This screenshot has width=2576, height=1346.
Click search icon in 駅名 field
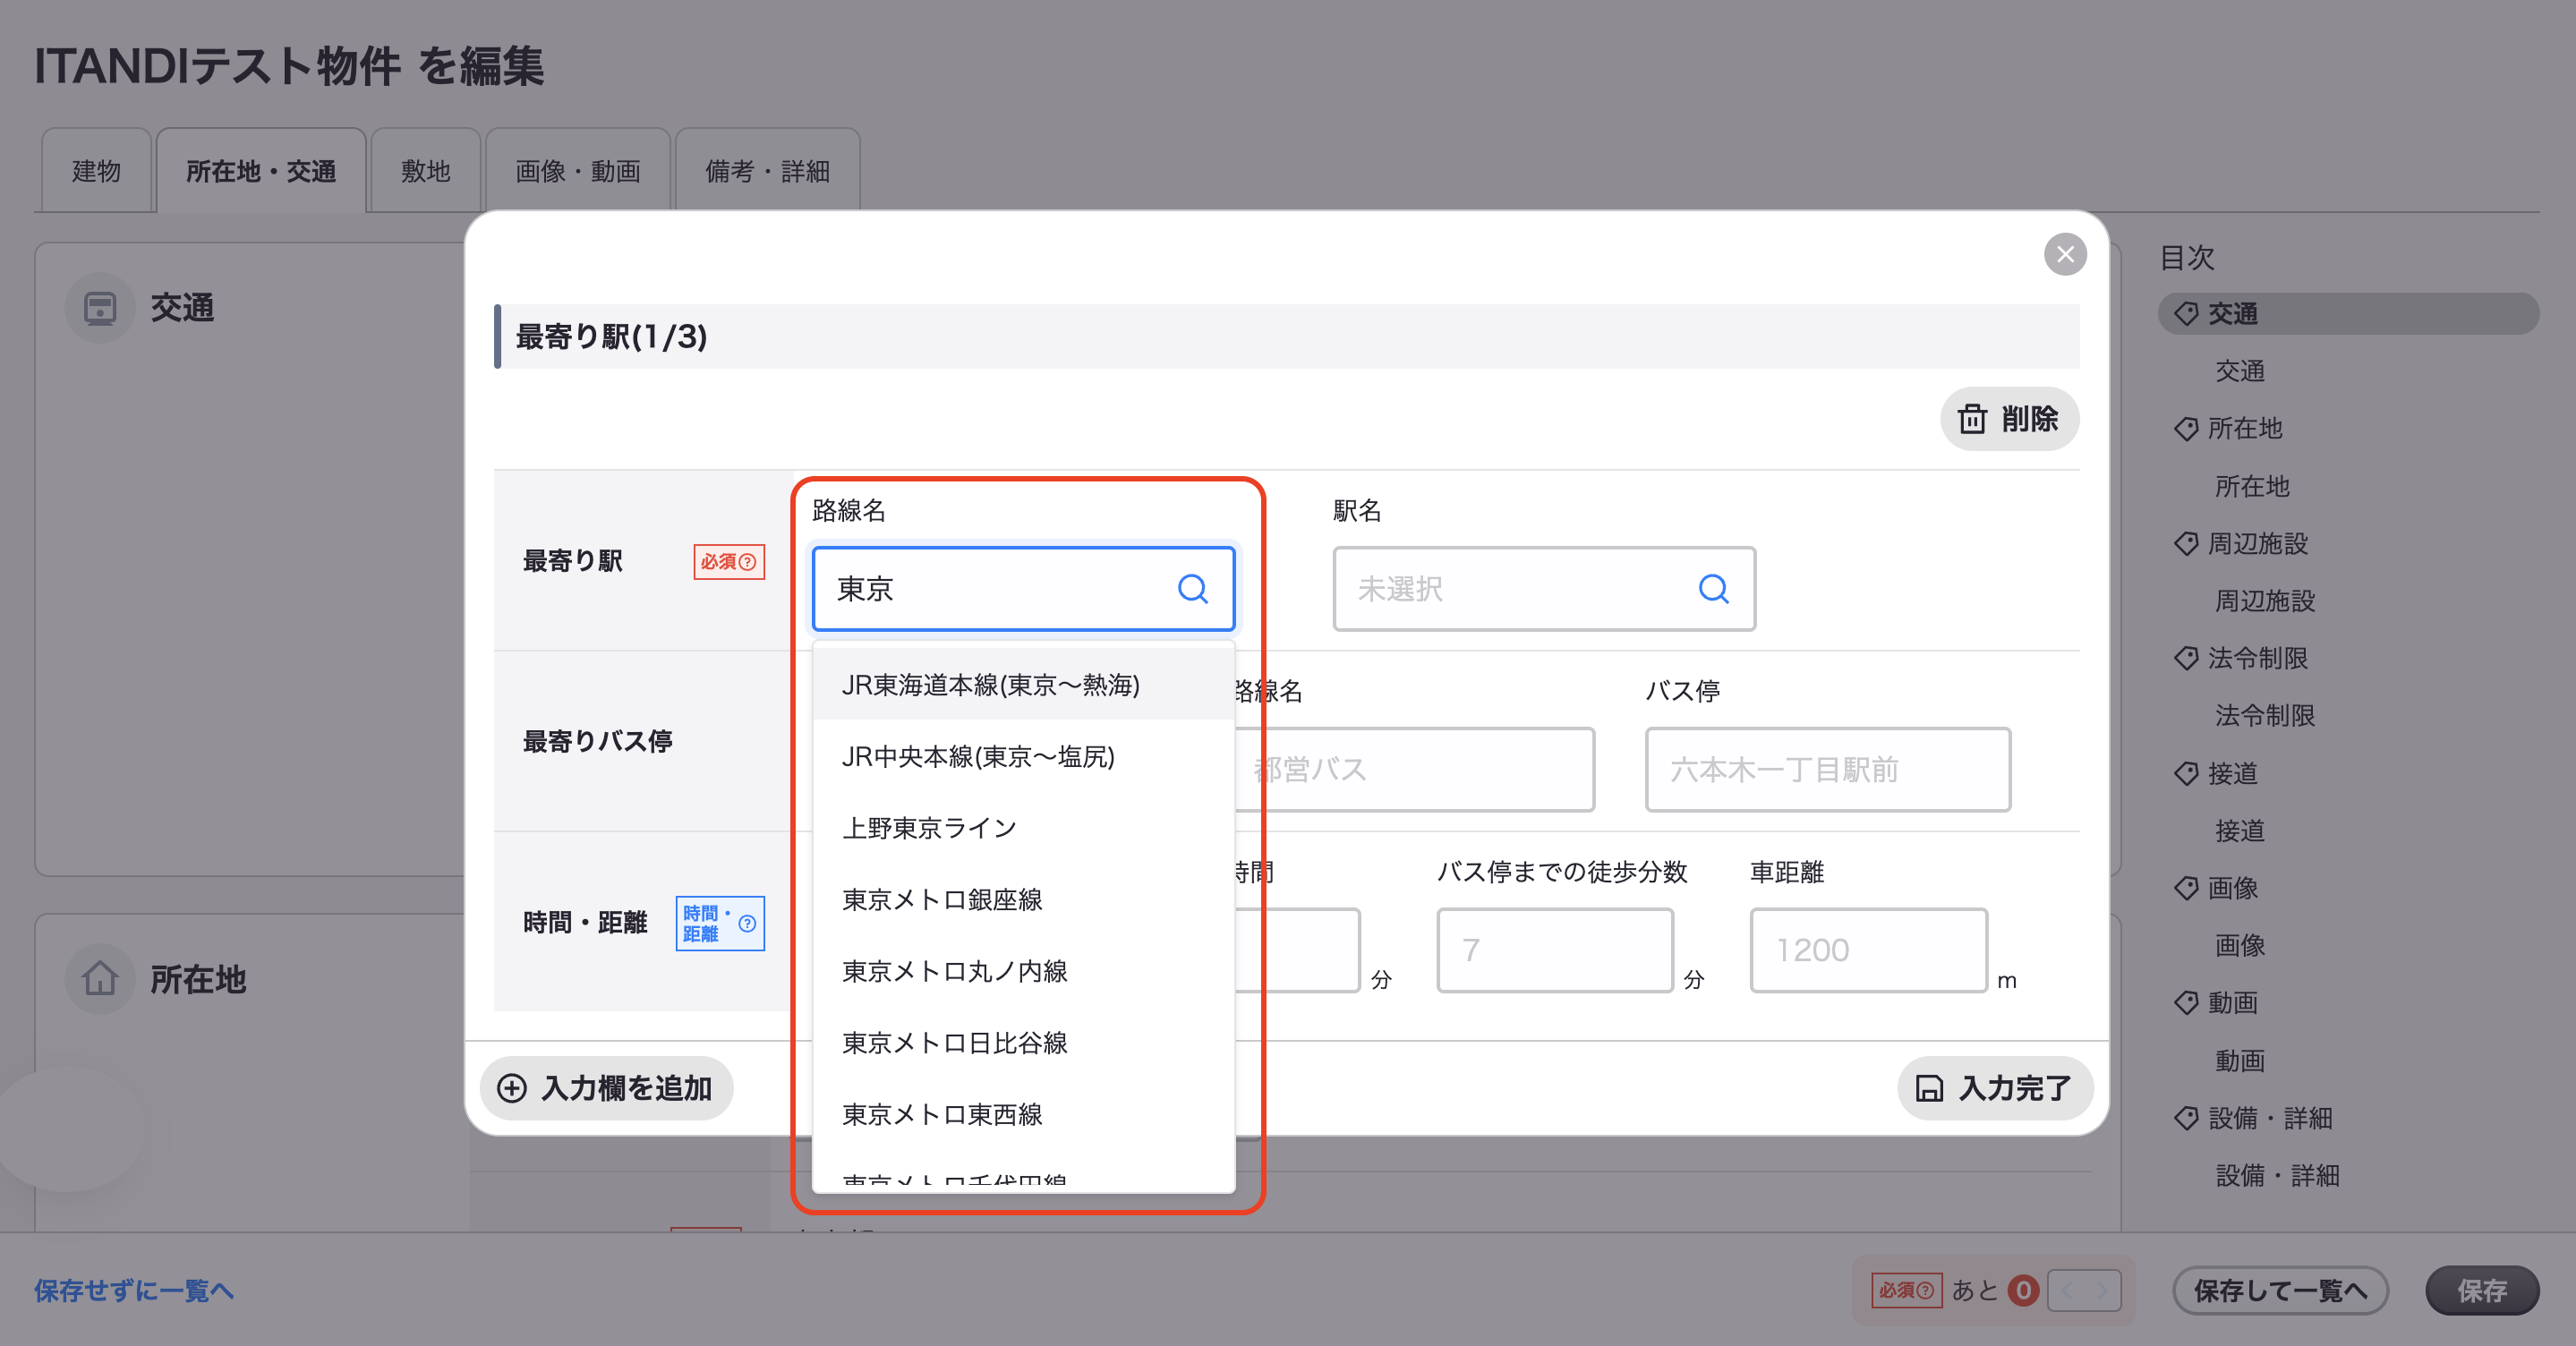pyautogui.click(x=1713, y=589)
